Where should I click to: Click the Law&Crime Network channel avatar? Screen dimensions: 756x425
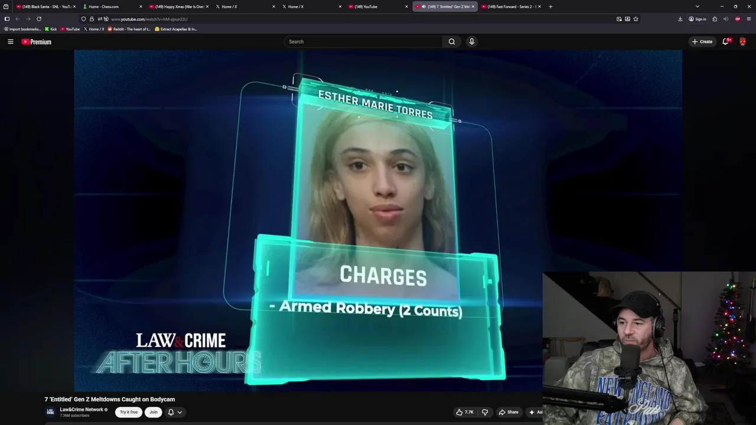point(50,412)
